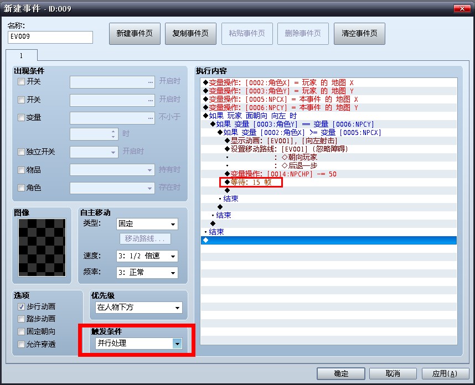Select event page tab 1
The image size is (475, 385).
point(22,56)
